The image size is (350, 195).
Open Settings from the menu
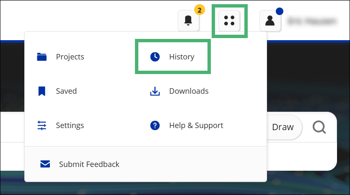point(70,126)
